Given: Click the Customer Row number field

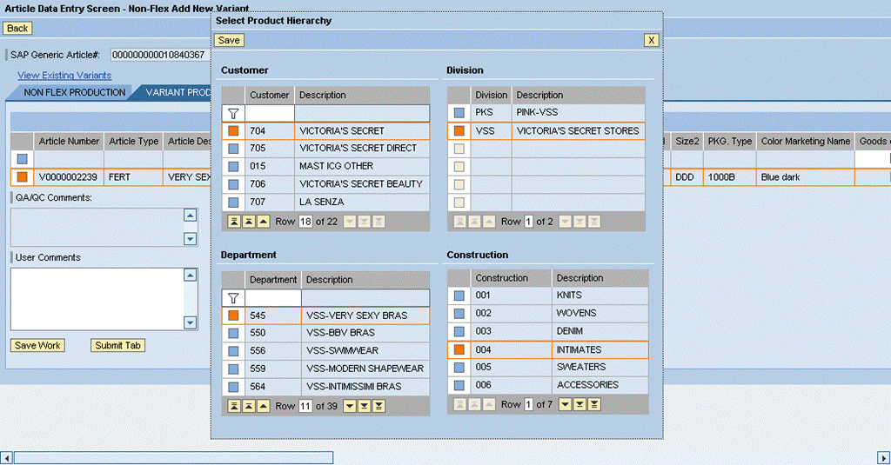Looking at the screenshot, I should tap(305, 222).
